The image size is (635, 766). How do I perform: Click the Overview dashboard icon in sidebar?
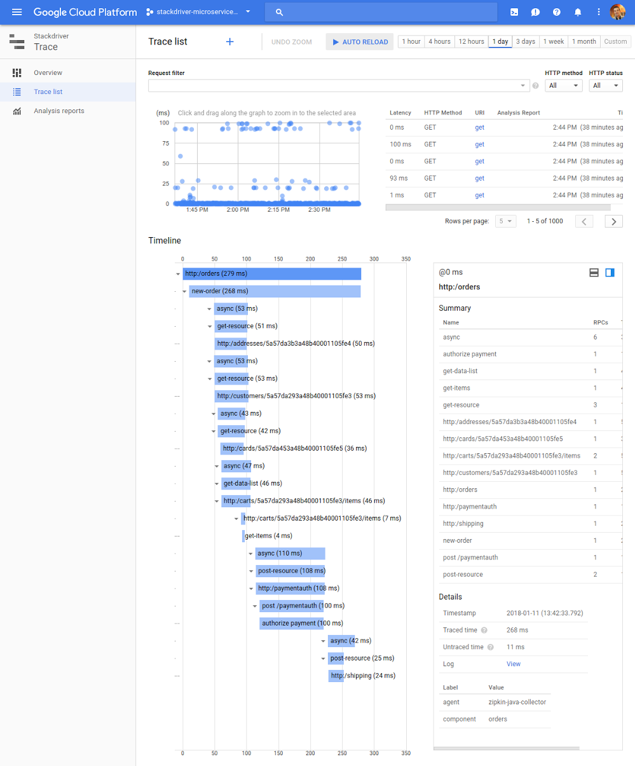17,73
